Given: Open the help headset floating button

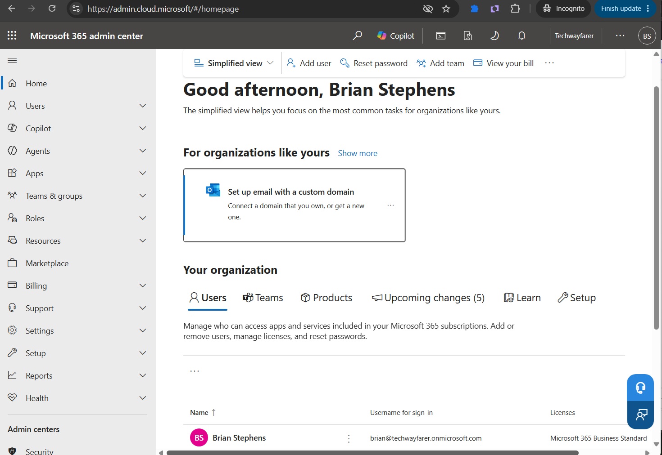Looking at the screenshot, I should [640, 388].
